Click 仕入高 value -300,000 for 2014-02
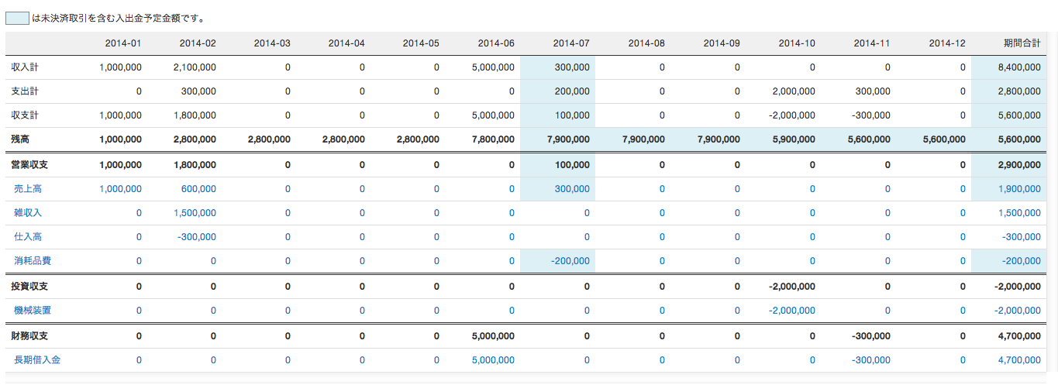This screenshot has width=1058, height=385. (x=197, y=237)
